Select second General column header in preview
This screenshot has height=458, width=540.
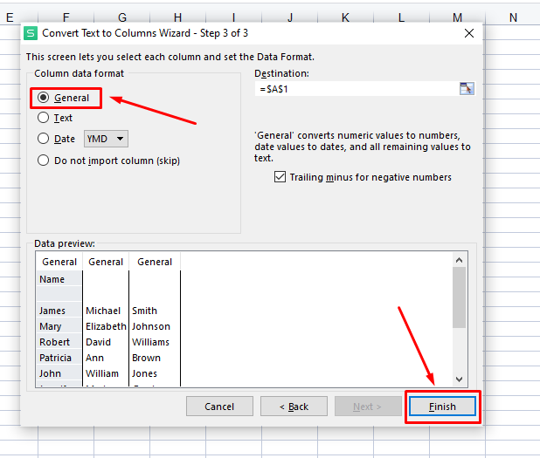(106, 262)
